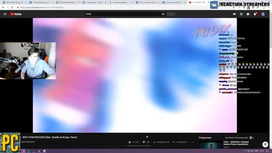Toggle the Автовоспроизведение autoplay switch

click(x=252, y=138)
